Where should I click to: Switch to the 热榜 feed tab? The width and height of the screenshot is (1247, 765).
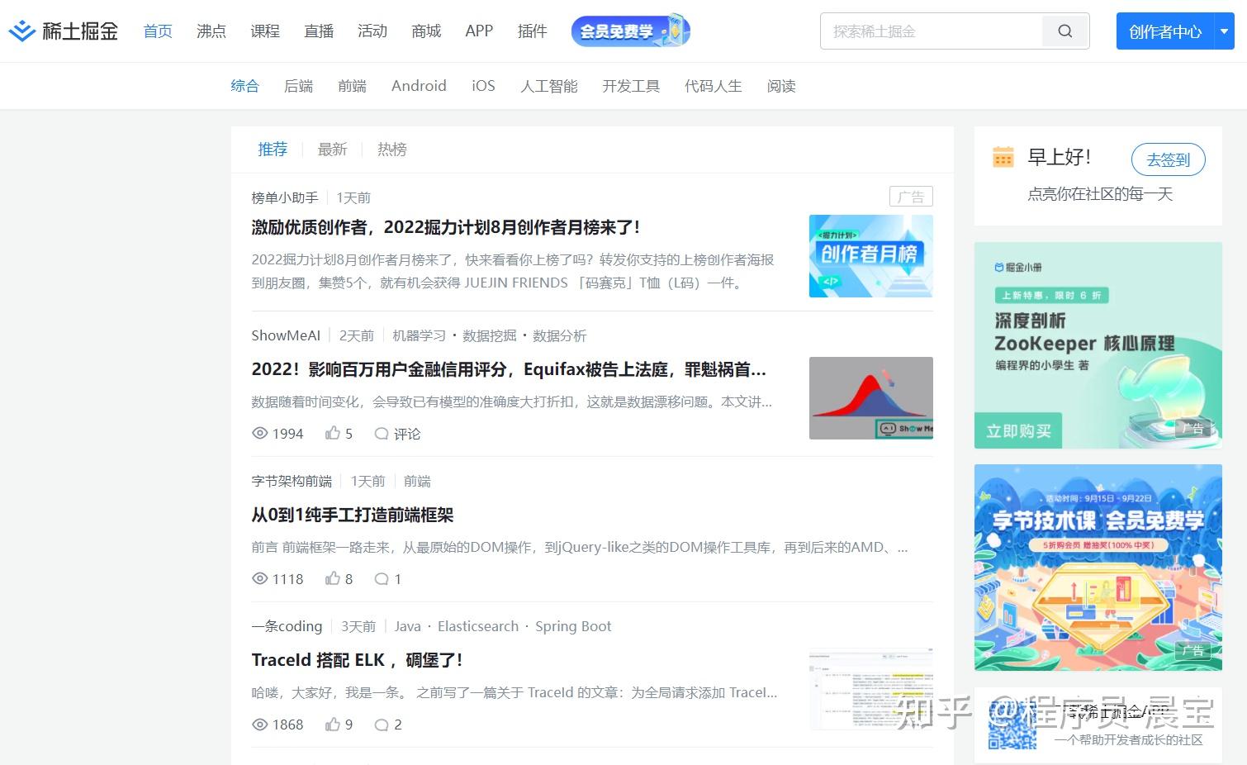392,150
